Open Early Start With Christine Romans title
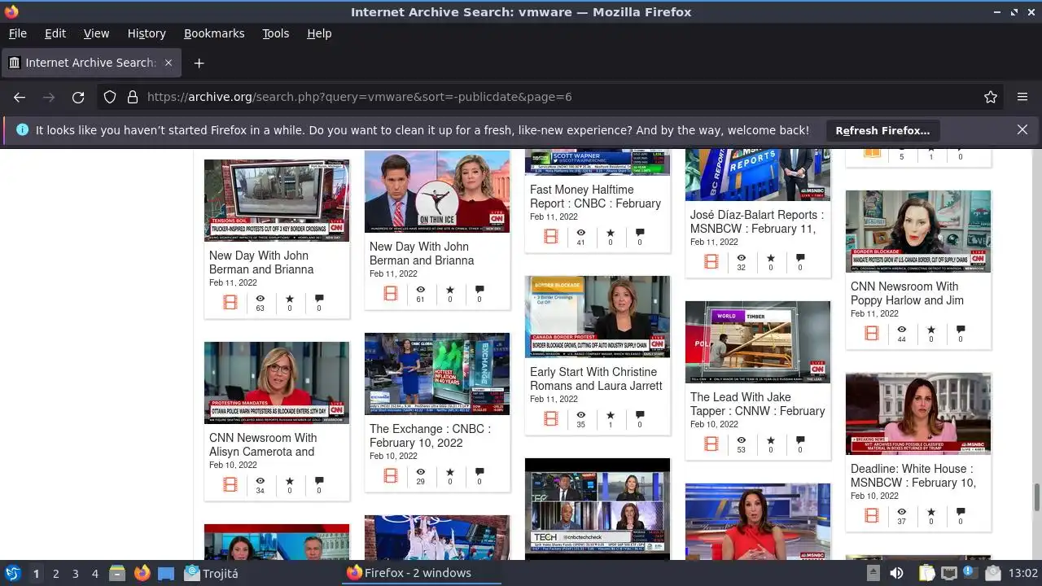1042x586 pixels. [596, 378]
